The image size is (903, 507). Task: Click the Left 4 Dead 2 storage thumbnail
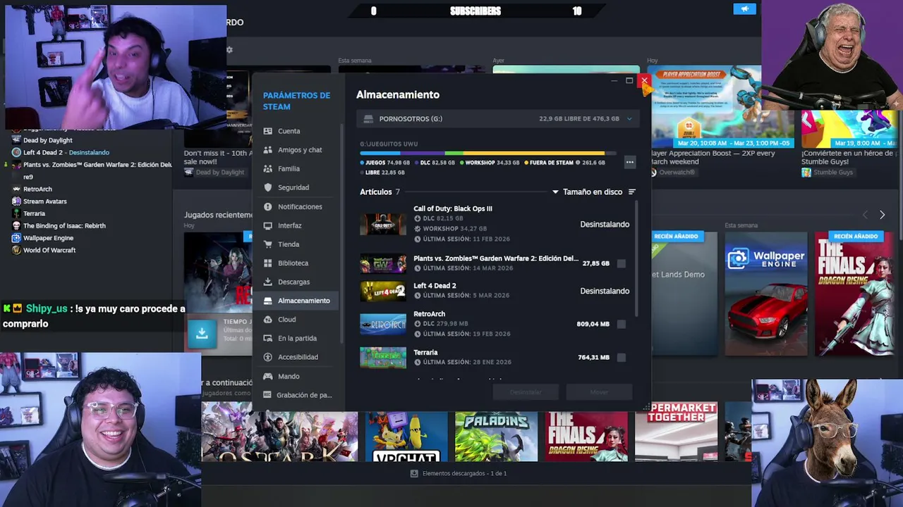[383, 291]
